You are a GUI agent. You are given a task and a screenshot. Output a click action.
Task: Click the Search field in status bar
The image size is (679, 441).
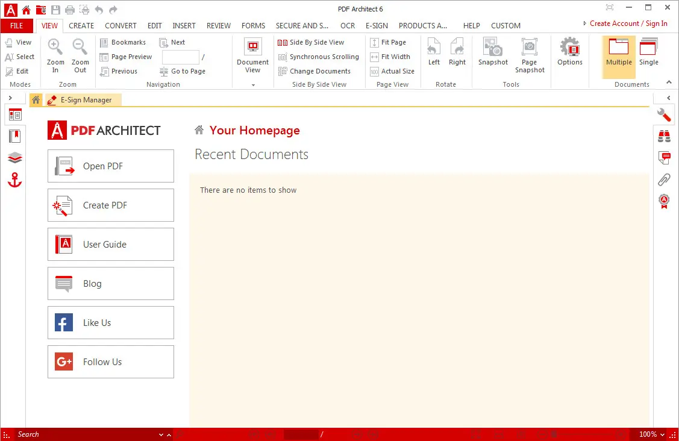[87, 434]
